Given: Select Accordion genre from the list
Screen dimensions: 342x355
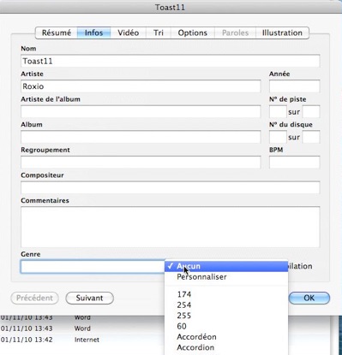Looking at the screenshot, I should pyautogui.click(x=226, y=347).
